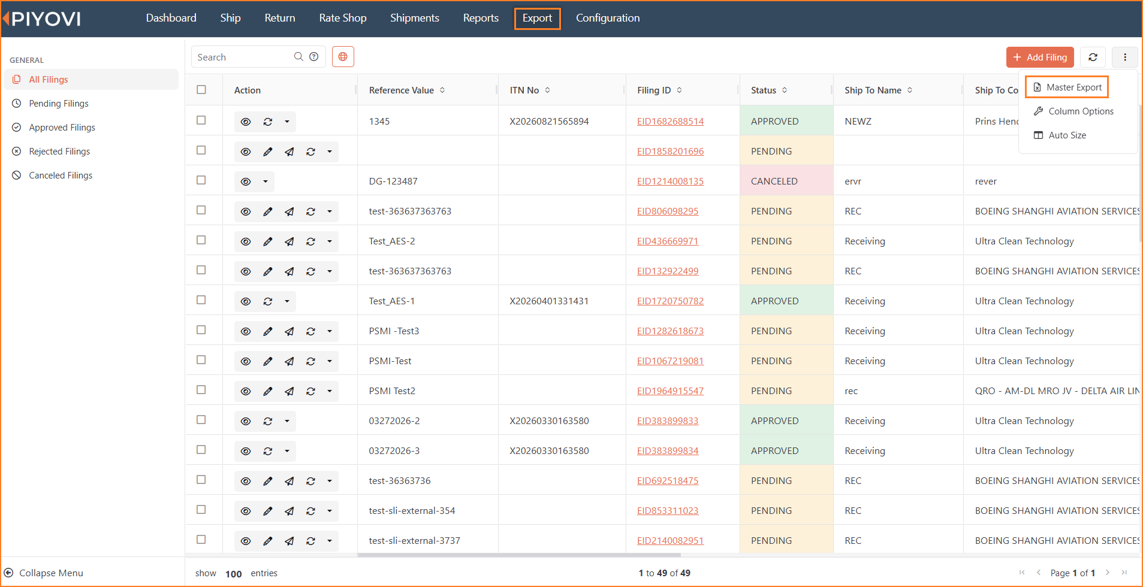Click the globe icon beside Search

tap(343, 57)
